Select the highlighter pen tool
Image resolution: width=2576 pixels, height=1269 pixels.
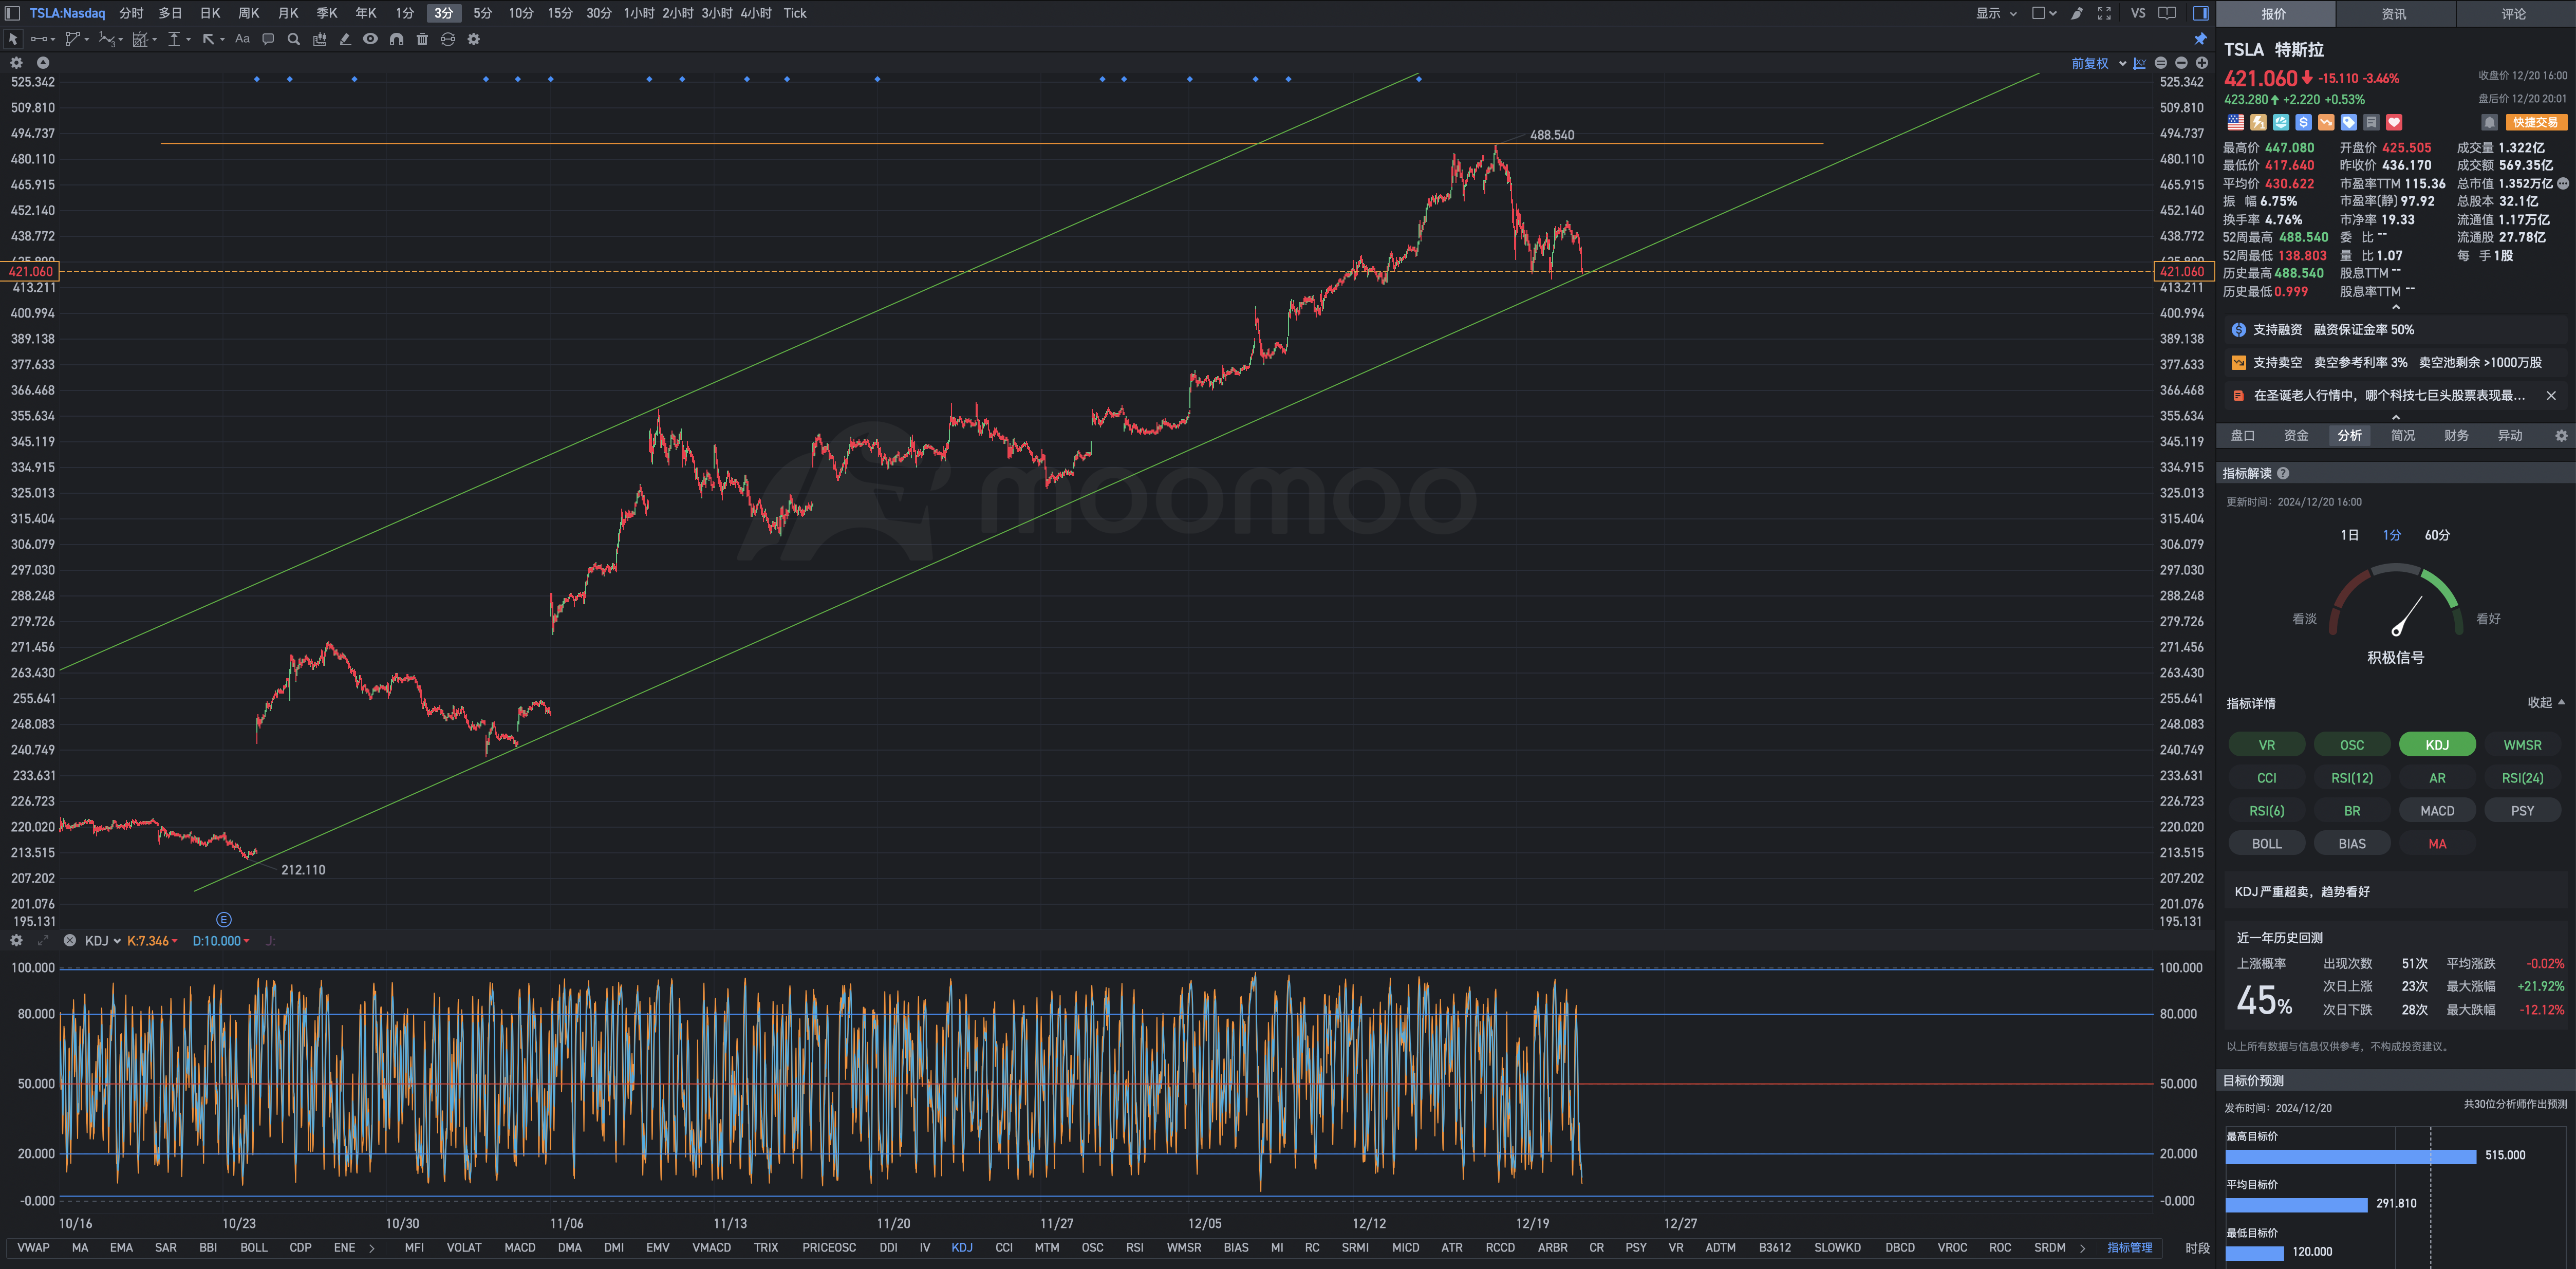345,39
